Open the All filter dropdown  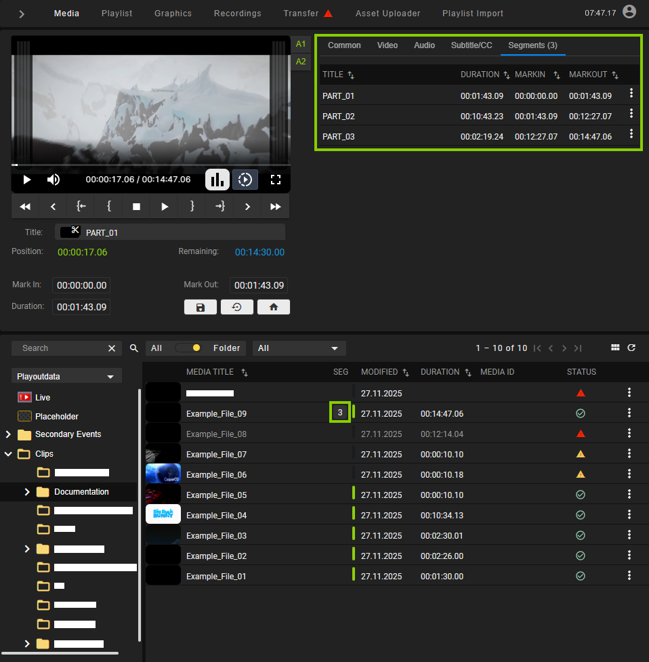click(299, 348)
